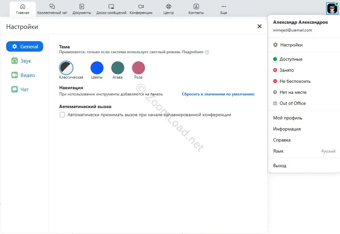The image size is (340, 234).
Task: Open Настройки from the profile menu
Action: [x=304, y=45]
